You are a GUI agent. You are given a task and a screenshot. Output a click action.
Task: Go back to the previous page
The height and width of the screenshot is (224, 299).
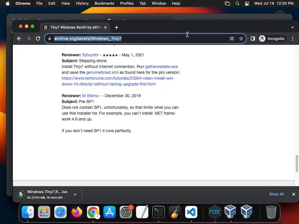[19, 39]
